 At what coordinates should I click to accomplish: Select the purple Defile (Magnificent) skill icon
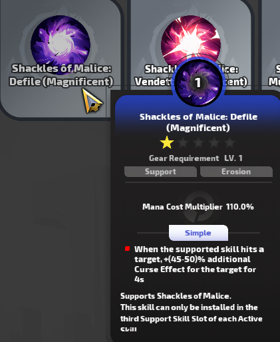61,43
